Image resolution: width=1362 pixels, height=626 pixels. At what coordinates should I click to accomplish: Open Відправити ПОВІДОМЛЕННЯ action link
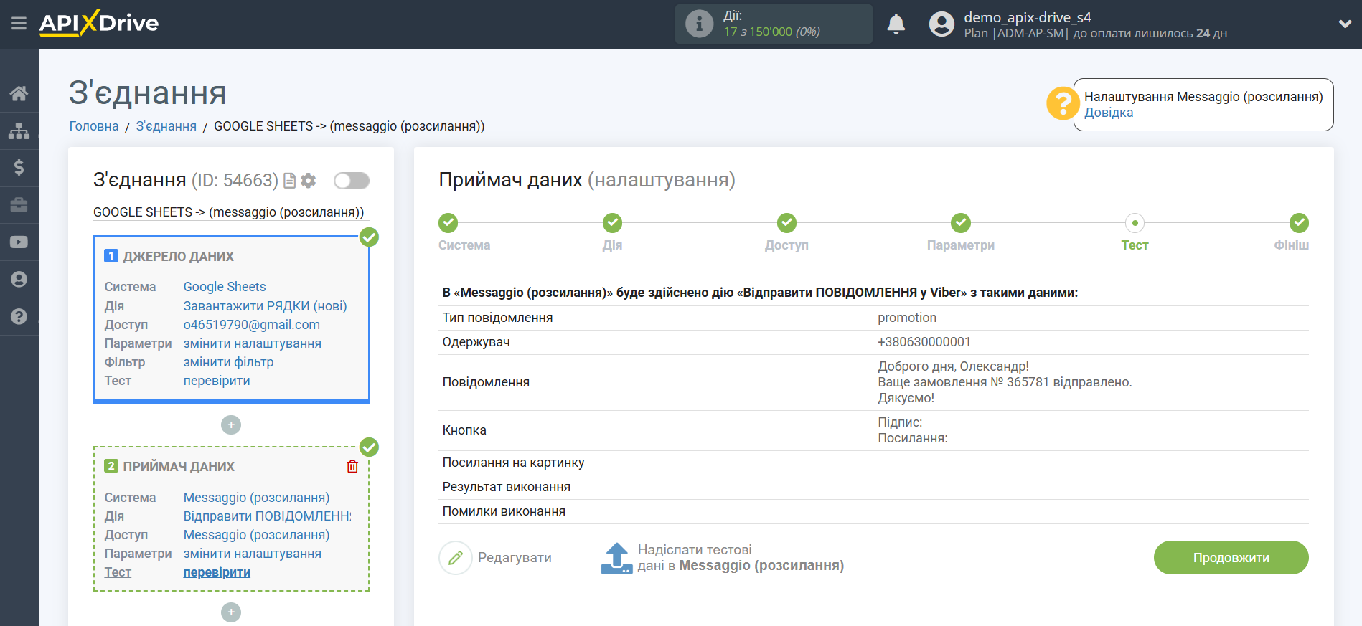[x=268, y=516]
